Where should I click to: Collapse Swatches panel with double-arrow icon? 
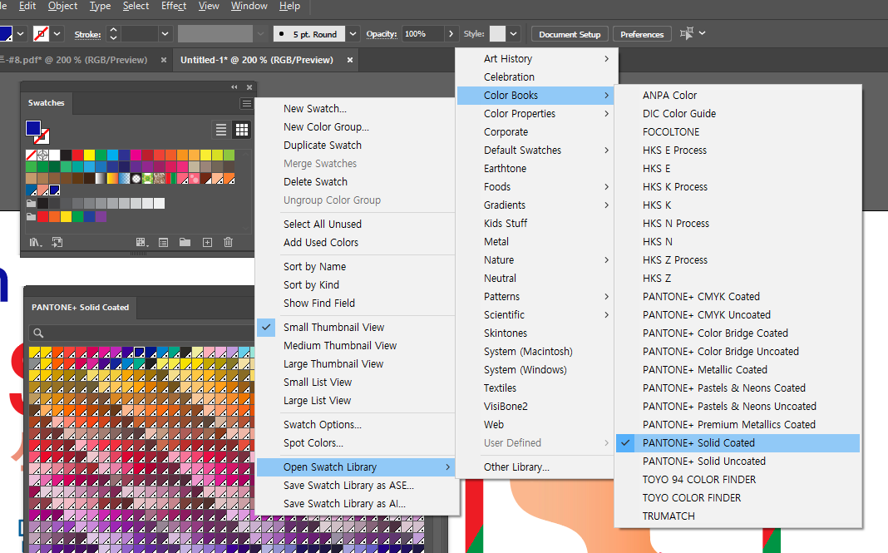click(234, 87)
